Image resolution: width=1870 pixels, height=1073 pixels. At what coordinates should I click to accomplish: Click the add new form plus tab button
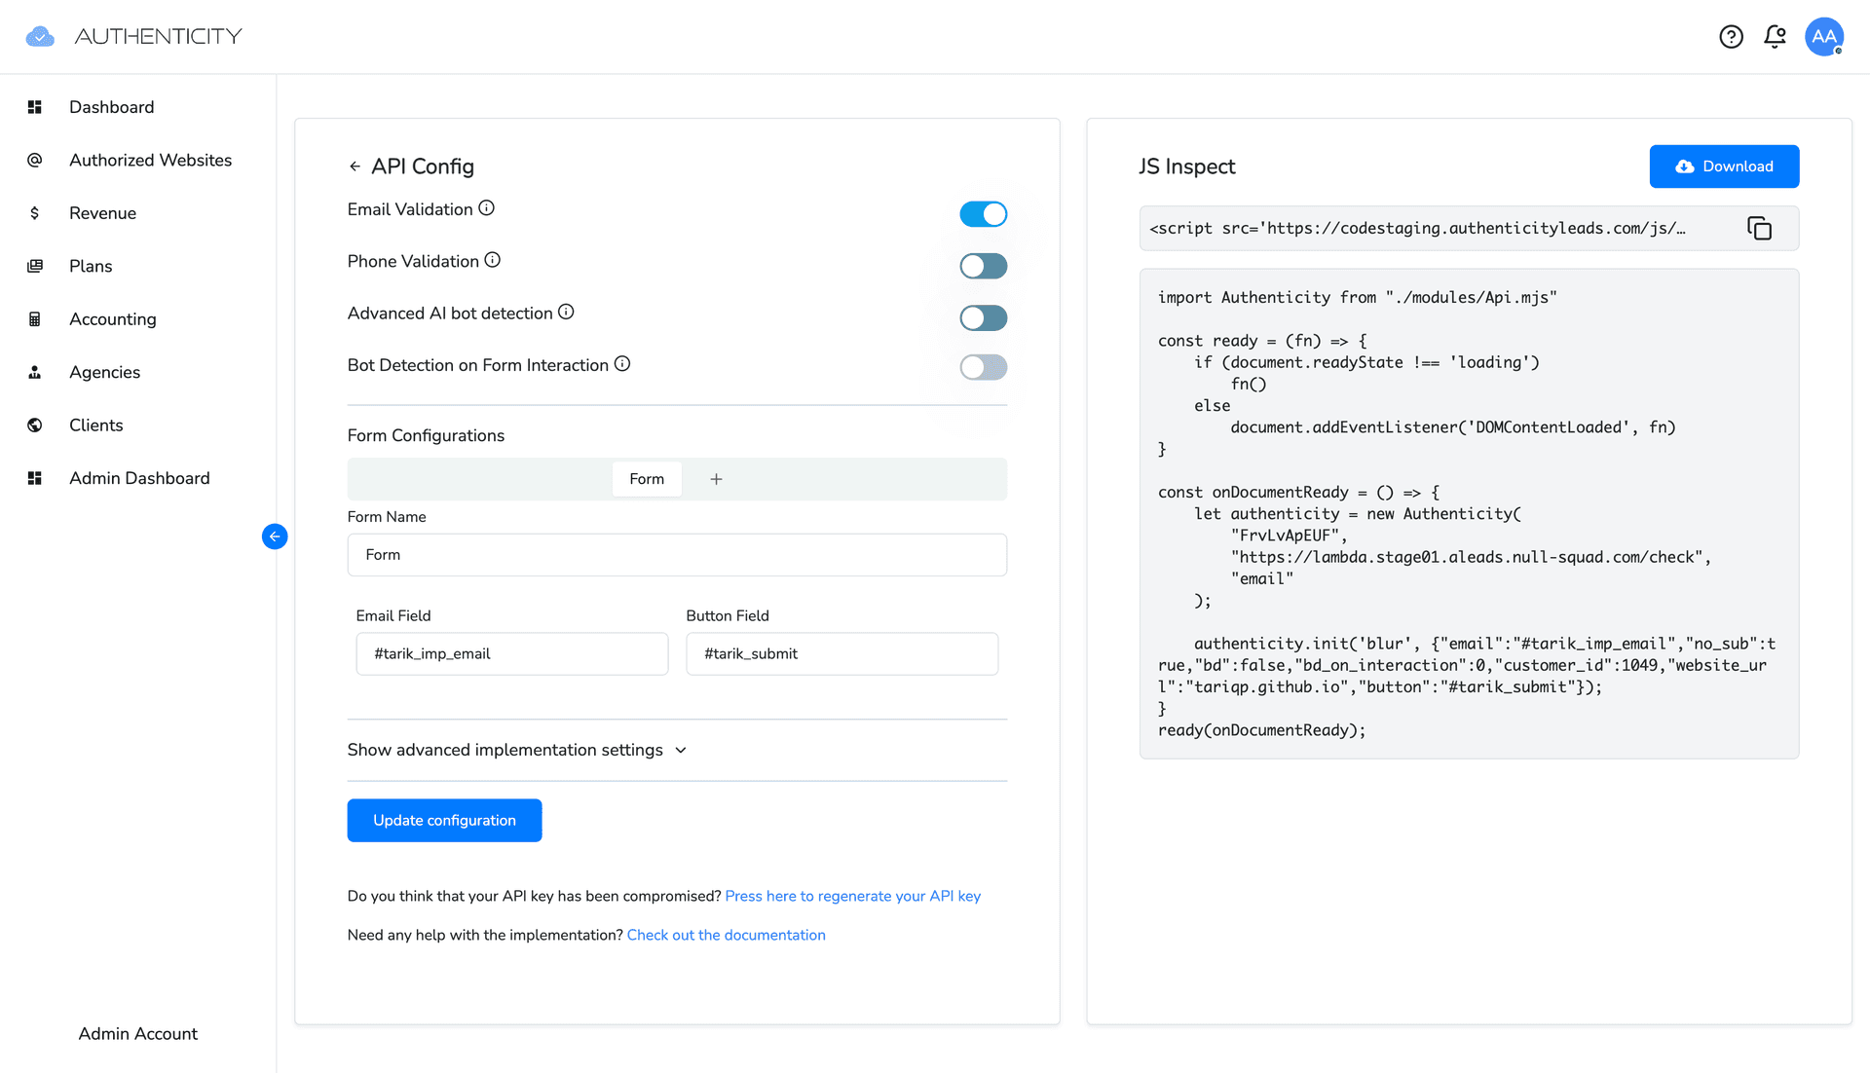click(714, 477)
